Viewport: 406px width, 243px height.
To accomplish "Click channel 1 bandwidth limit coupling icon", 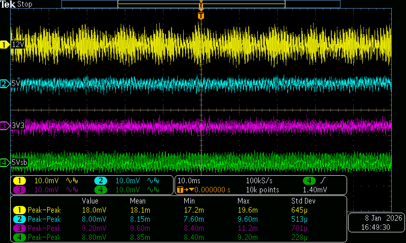I will tap(72, 181).
